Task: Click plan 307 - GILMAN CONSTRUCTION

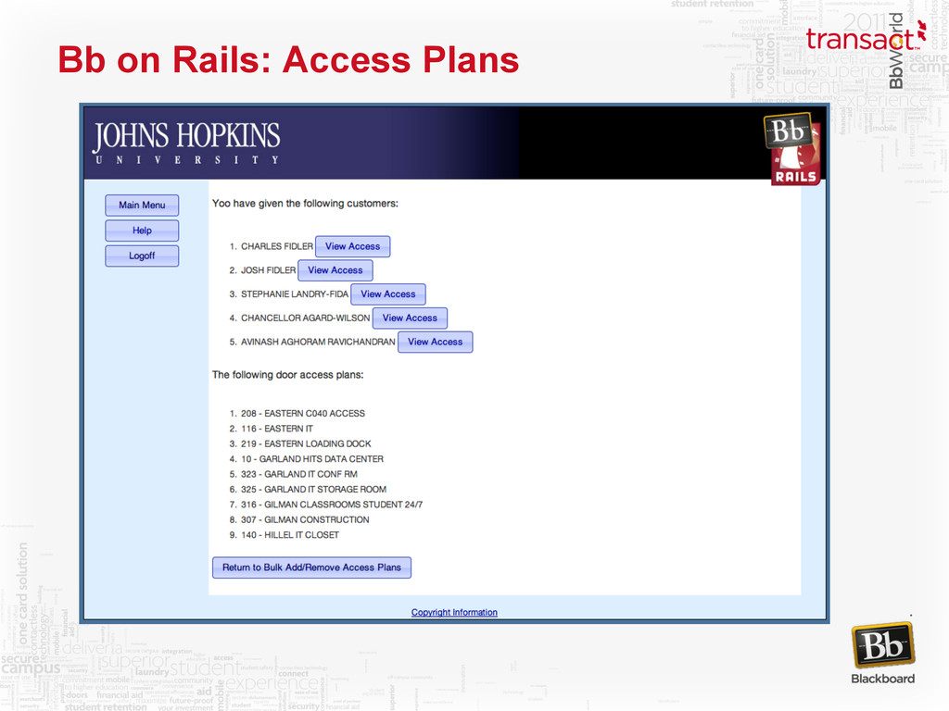Action: click(305, 519)
